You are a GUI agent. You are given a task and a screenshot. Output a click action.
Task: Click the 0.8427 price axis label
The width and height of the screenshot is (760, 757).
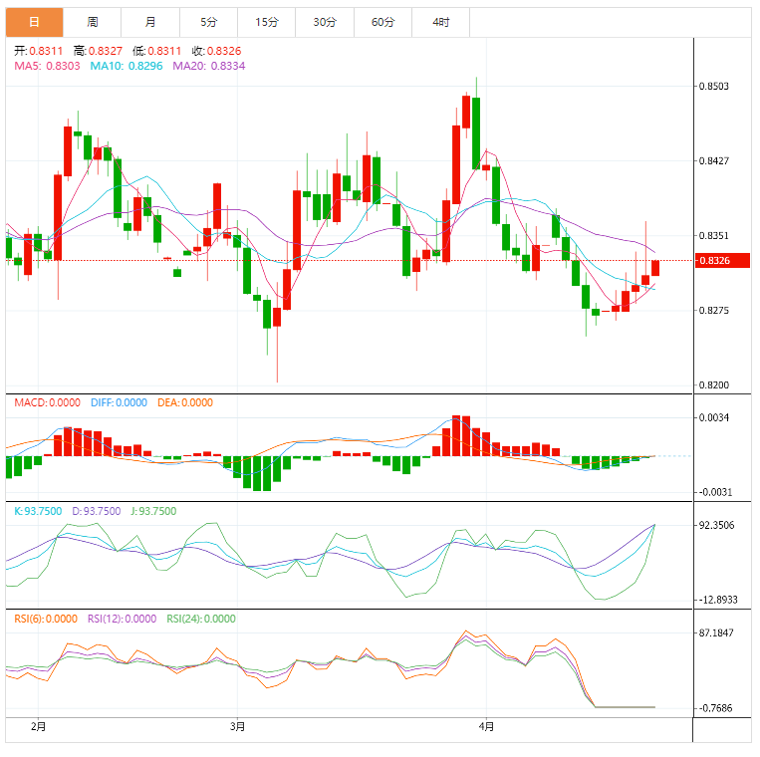(713, 161)
